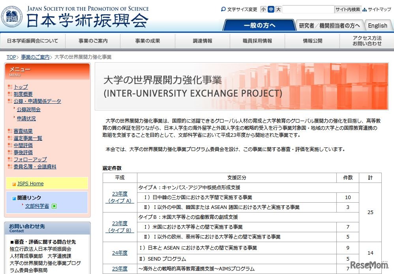394x274 pixels.
Task: Expand 申請状況 via its arrow marker
Action: tap(15, 117)
